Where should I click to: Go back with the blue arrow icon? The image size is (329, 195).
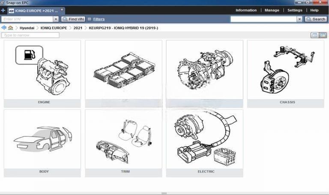(4, 28)
